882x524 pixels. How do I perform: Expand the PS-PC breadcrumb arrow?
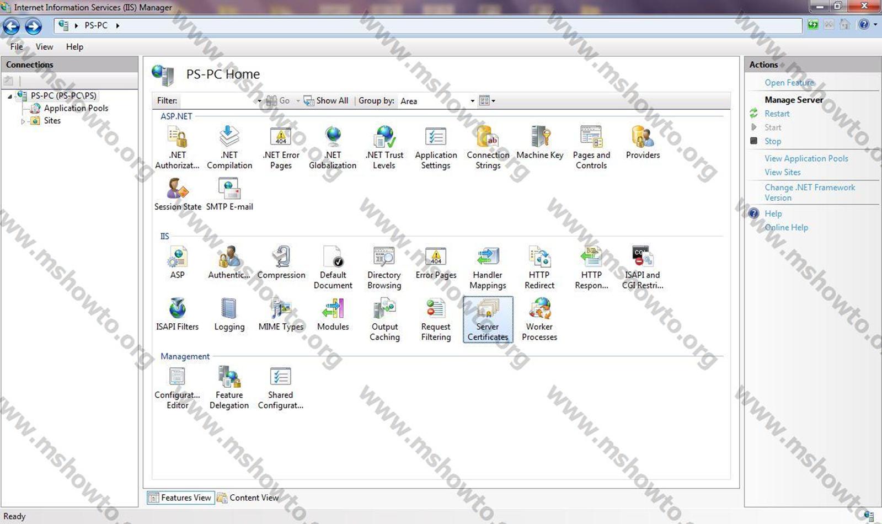117,25
